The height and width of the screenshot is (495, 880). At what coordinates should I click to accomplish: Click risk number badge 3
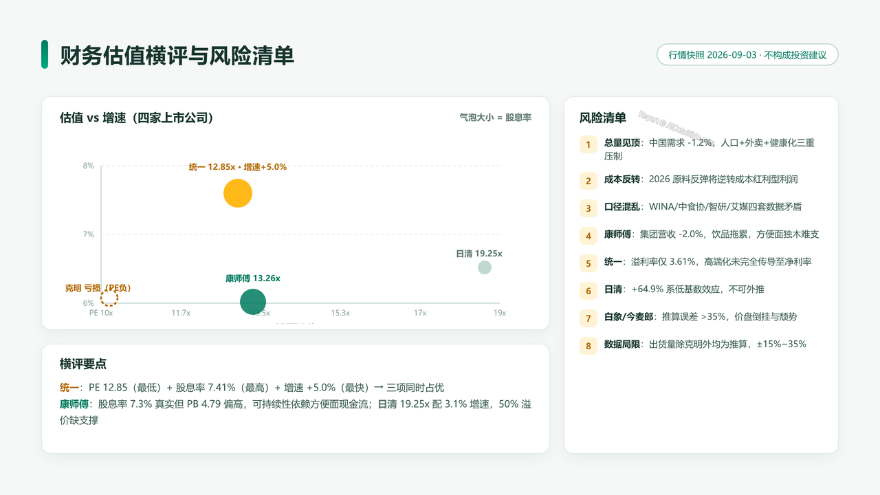(588, 208)
